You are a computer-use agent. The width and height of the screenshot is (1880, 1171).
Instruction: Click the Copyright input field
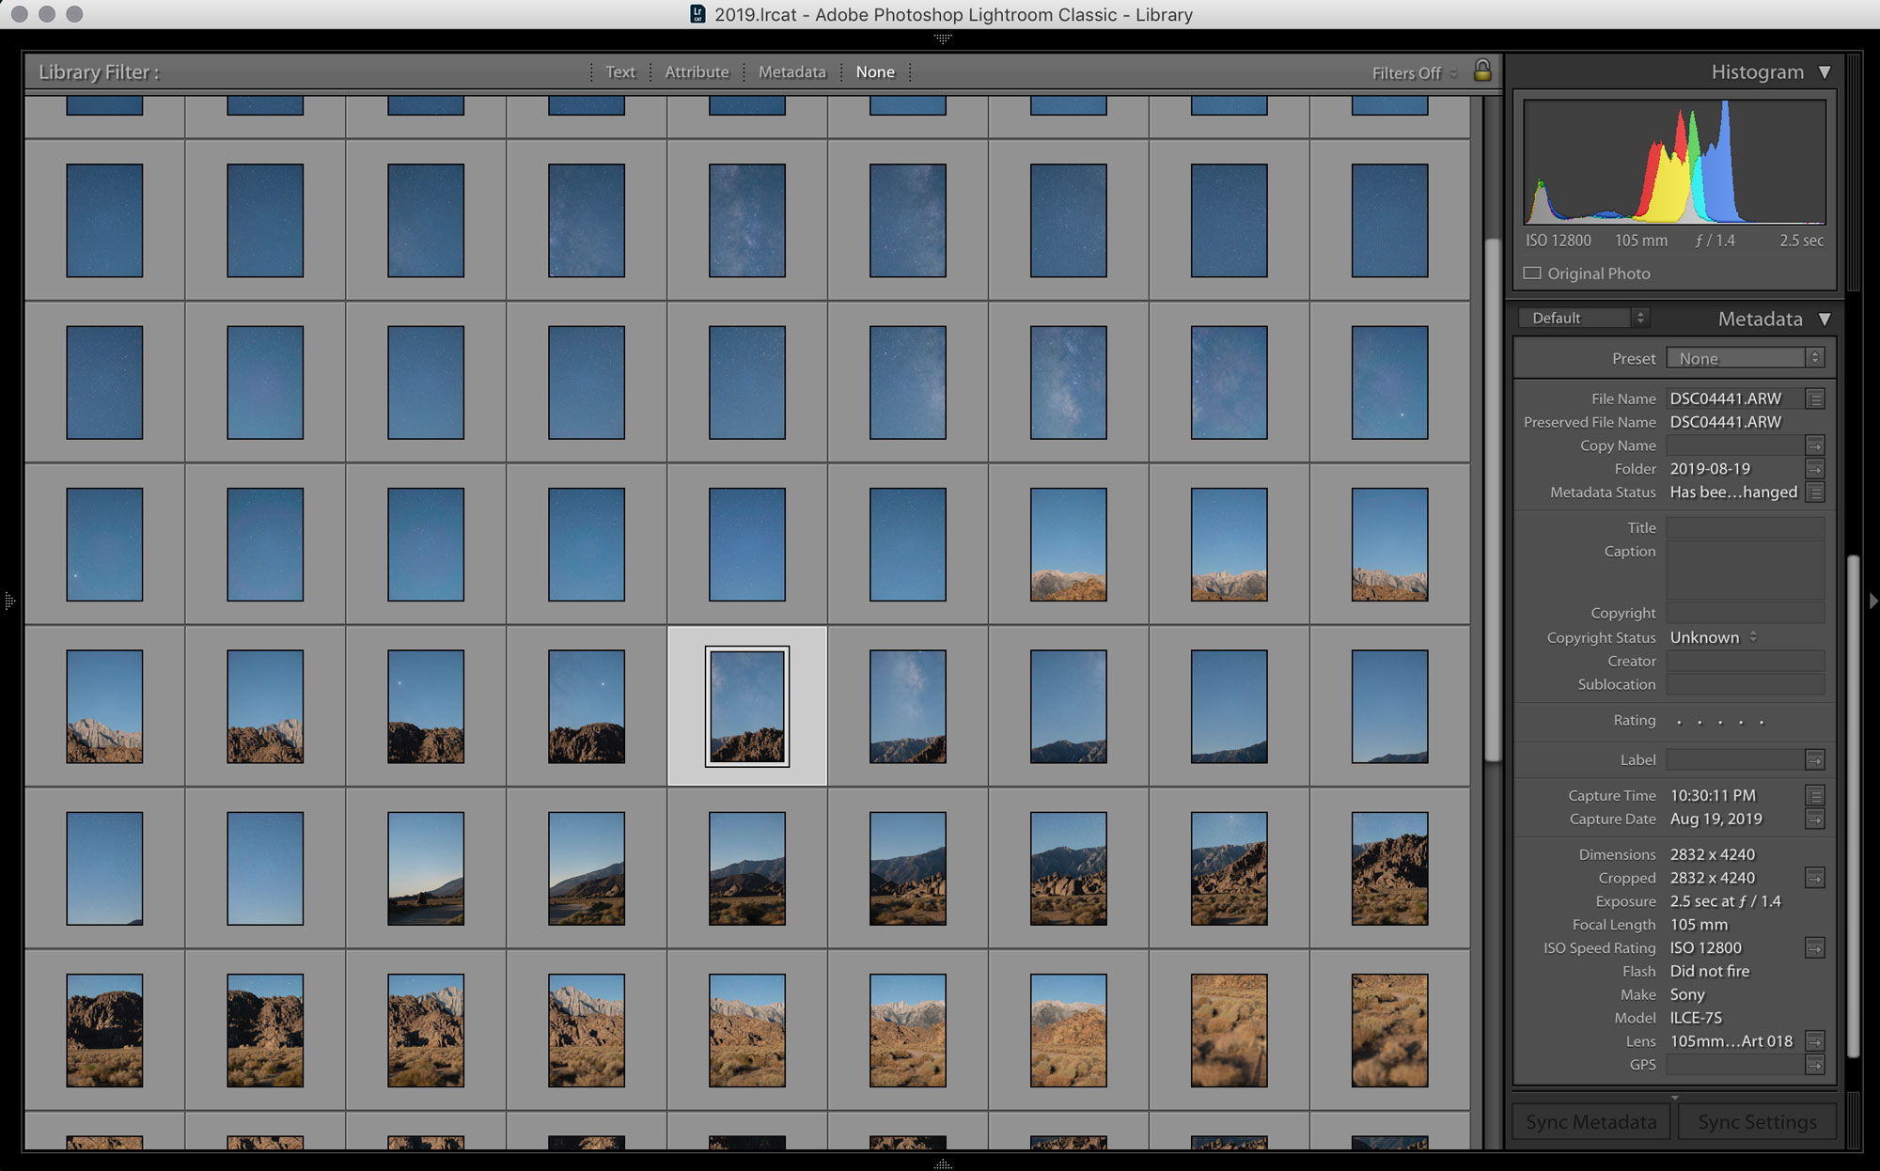[1746, 613]
